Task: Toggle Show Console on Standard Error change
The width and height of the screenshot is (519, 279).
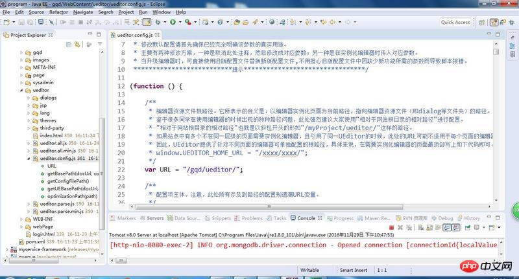Action: [x=456, y=227]
